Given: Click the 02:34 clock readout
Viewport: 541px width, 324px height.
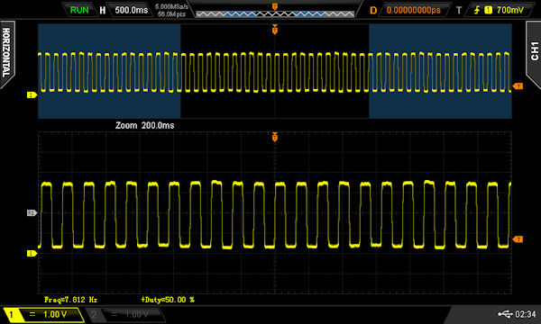Looking at the screenshot, I should [525, 314].
